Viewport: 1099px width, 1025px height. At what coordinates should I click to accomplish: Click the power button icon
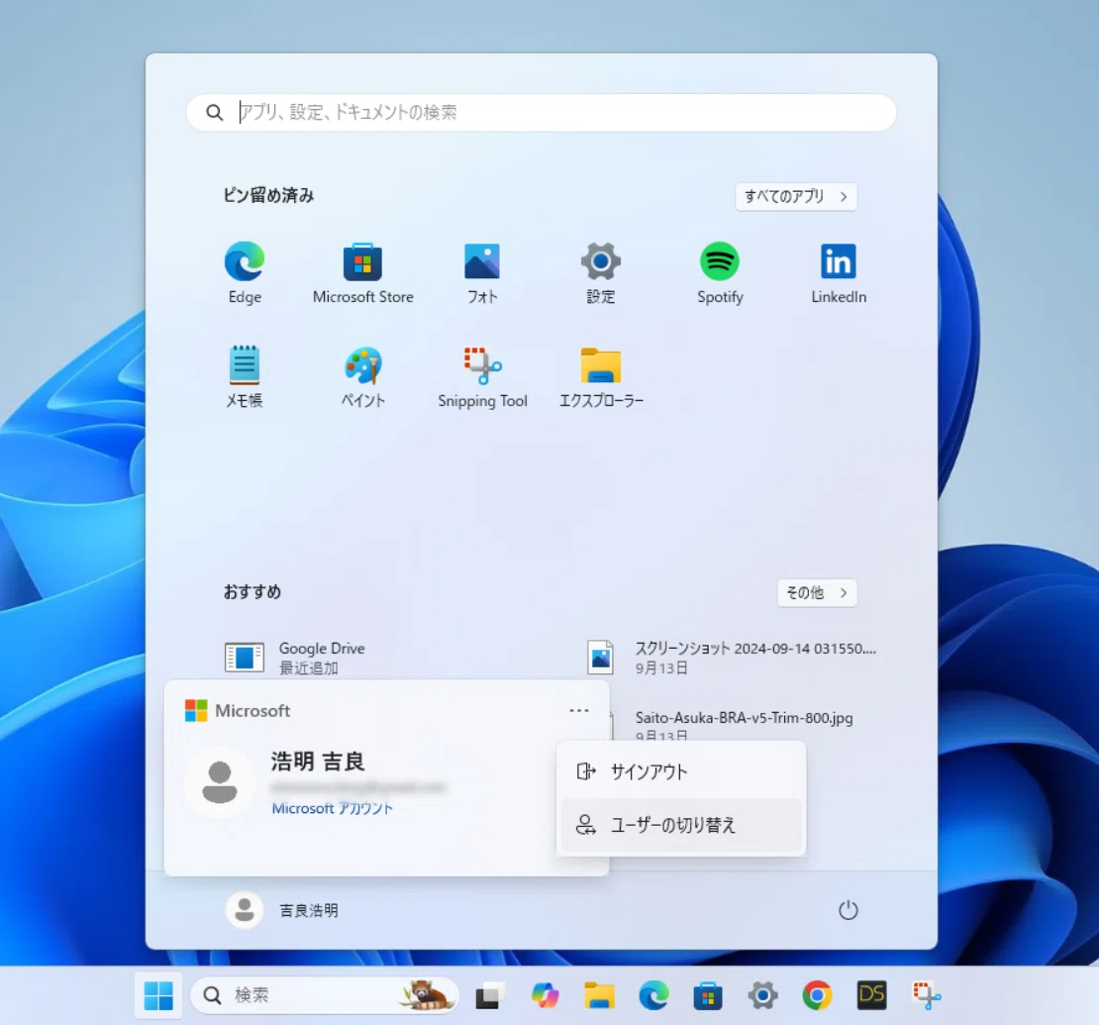(849, 910)
